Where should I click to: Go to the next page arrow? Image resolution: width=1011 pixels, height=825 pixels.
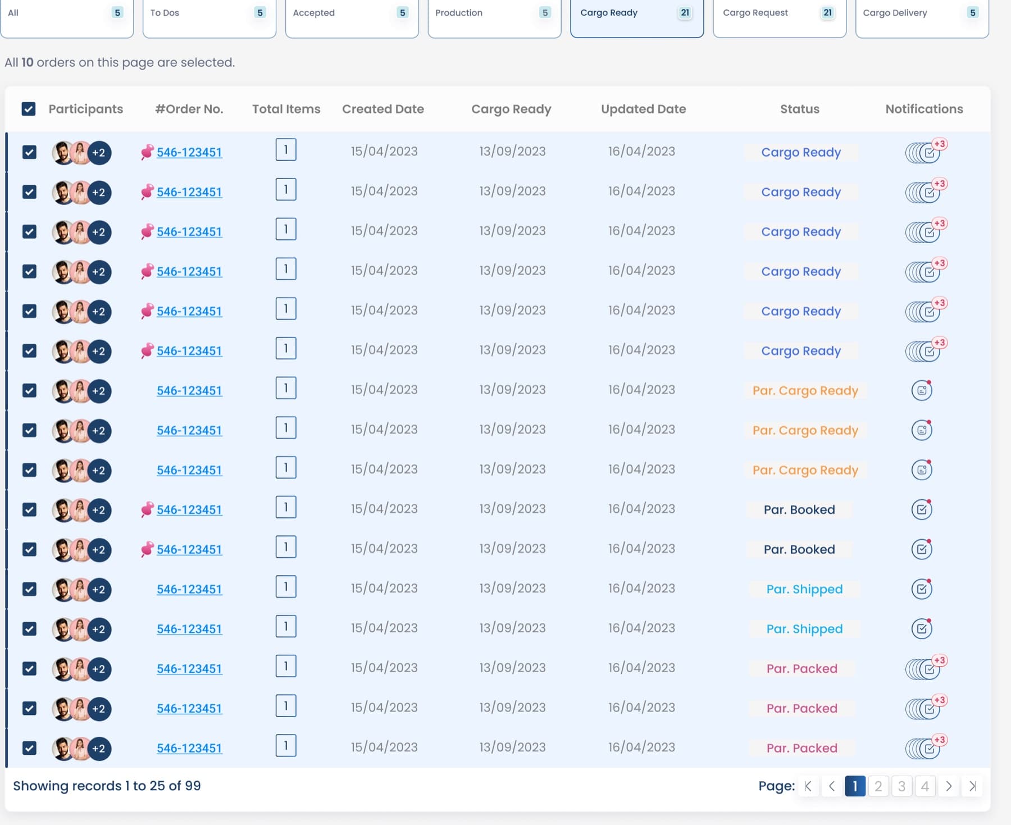[x=949, y=786]
